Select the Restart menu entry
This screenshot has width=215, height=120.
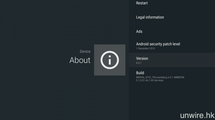tap(172, 3)
